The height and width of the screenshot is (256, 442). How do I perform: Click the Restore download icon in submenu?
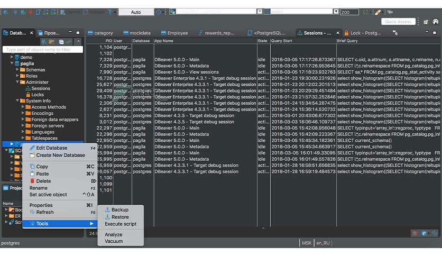pos(107,217)
